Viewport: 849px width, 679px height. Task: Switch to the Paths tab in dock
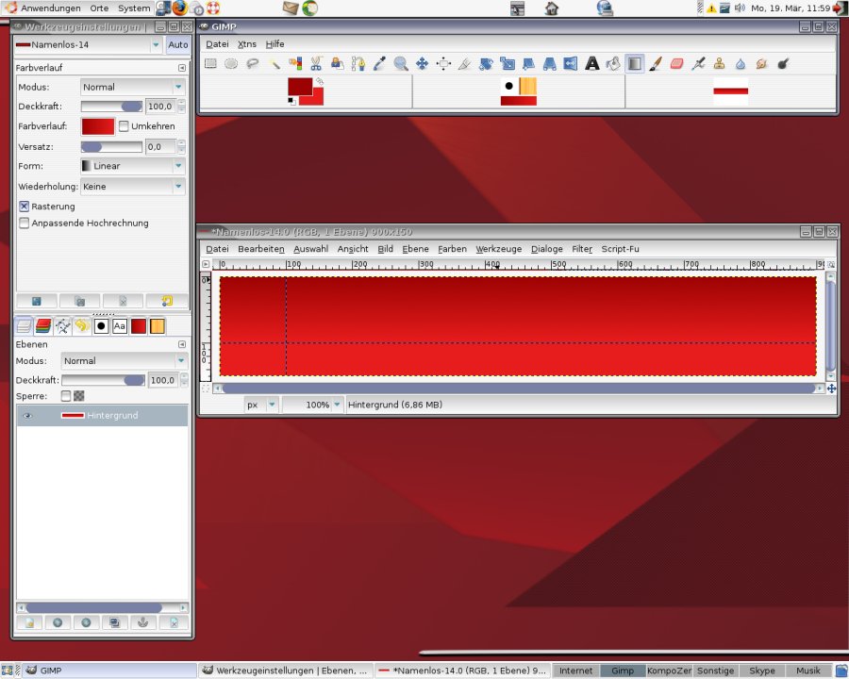click(x=63, y=326)
